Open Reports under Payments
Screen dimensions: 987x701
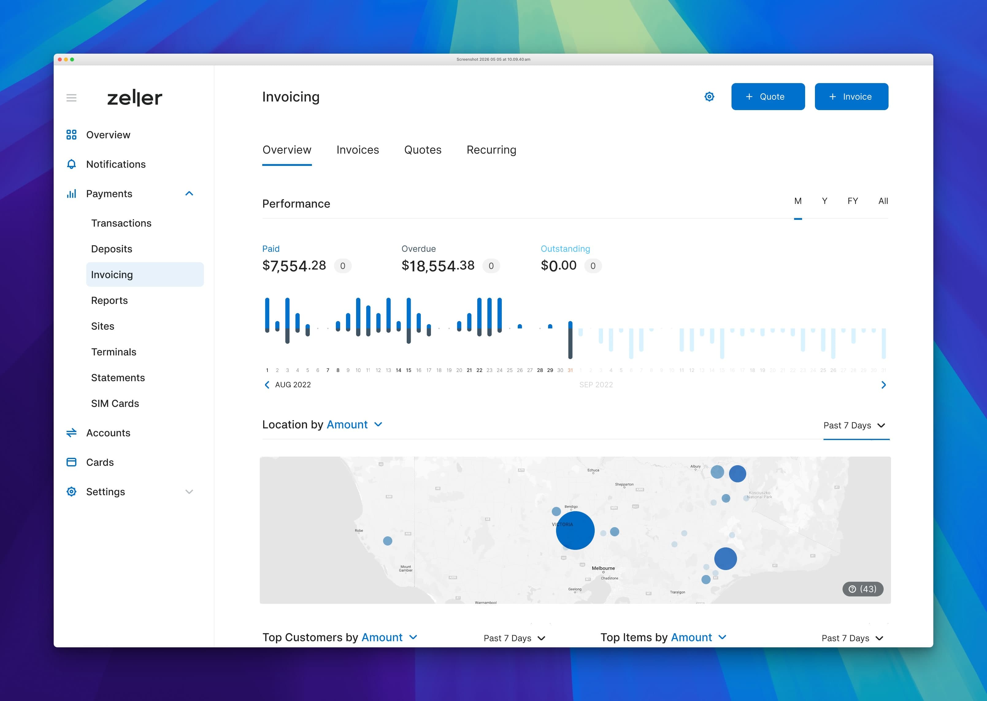pos(109,301)
